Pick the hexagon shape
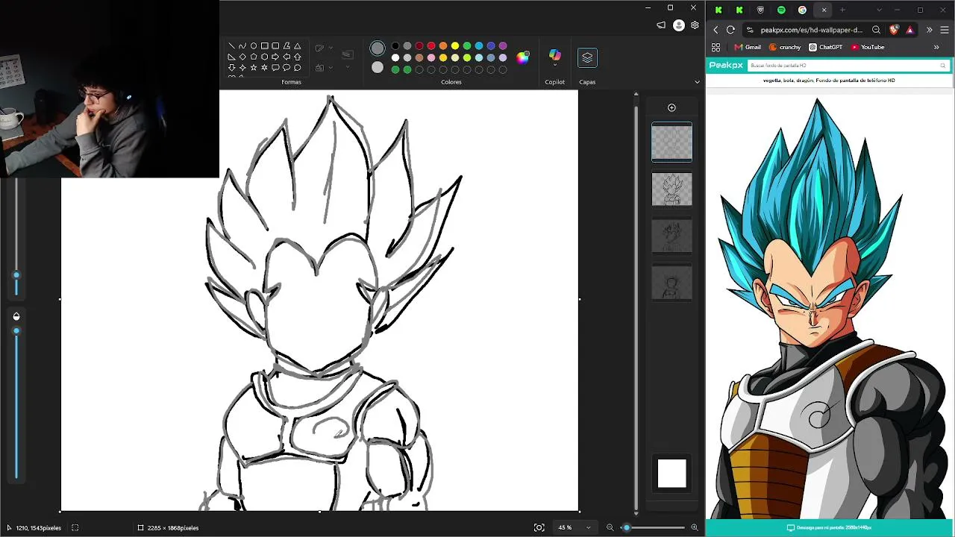The height and width of the screenshot is (537, 955). tap(264, 57)
